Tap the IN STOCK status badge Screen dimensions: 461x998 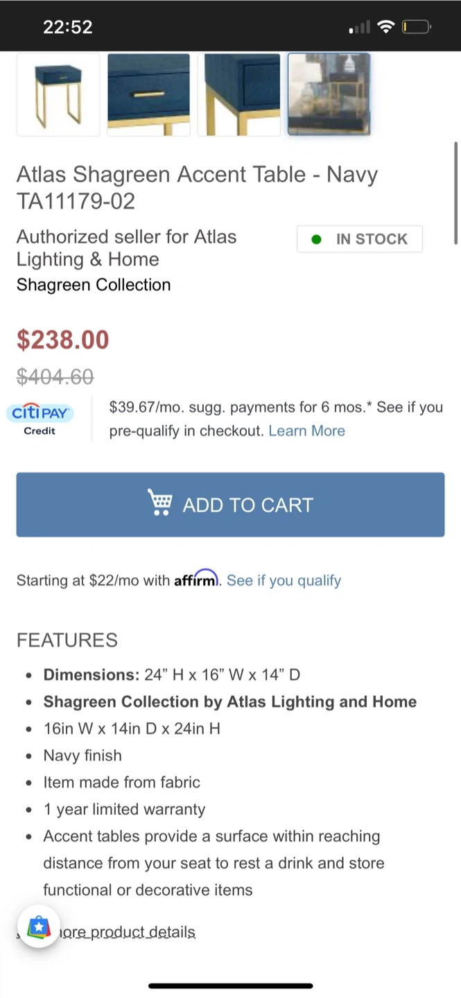tap(360, 239)
